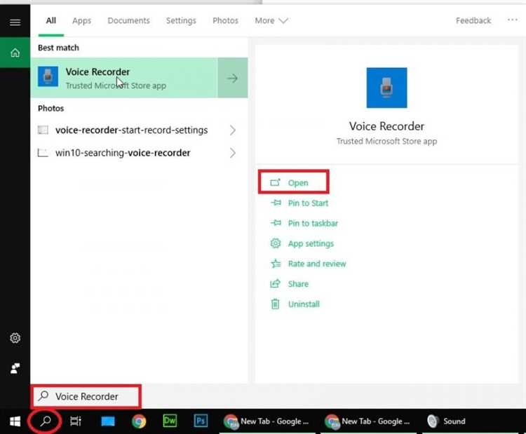Open the hamburger menu in search sidebar
This screenshot has width=526, height=434.
point(15,22)
